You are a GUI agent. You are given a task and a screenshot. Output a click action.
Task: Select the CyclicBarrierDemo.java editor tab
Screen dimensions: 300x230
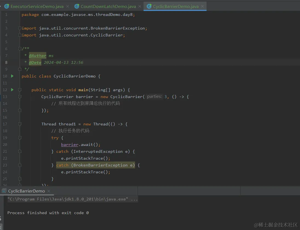[176, 6]
